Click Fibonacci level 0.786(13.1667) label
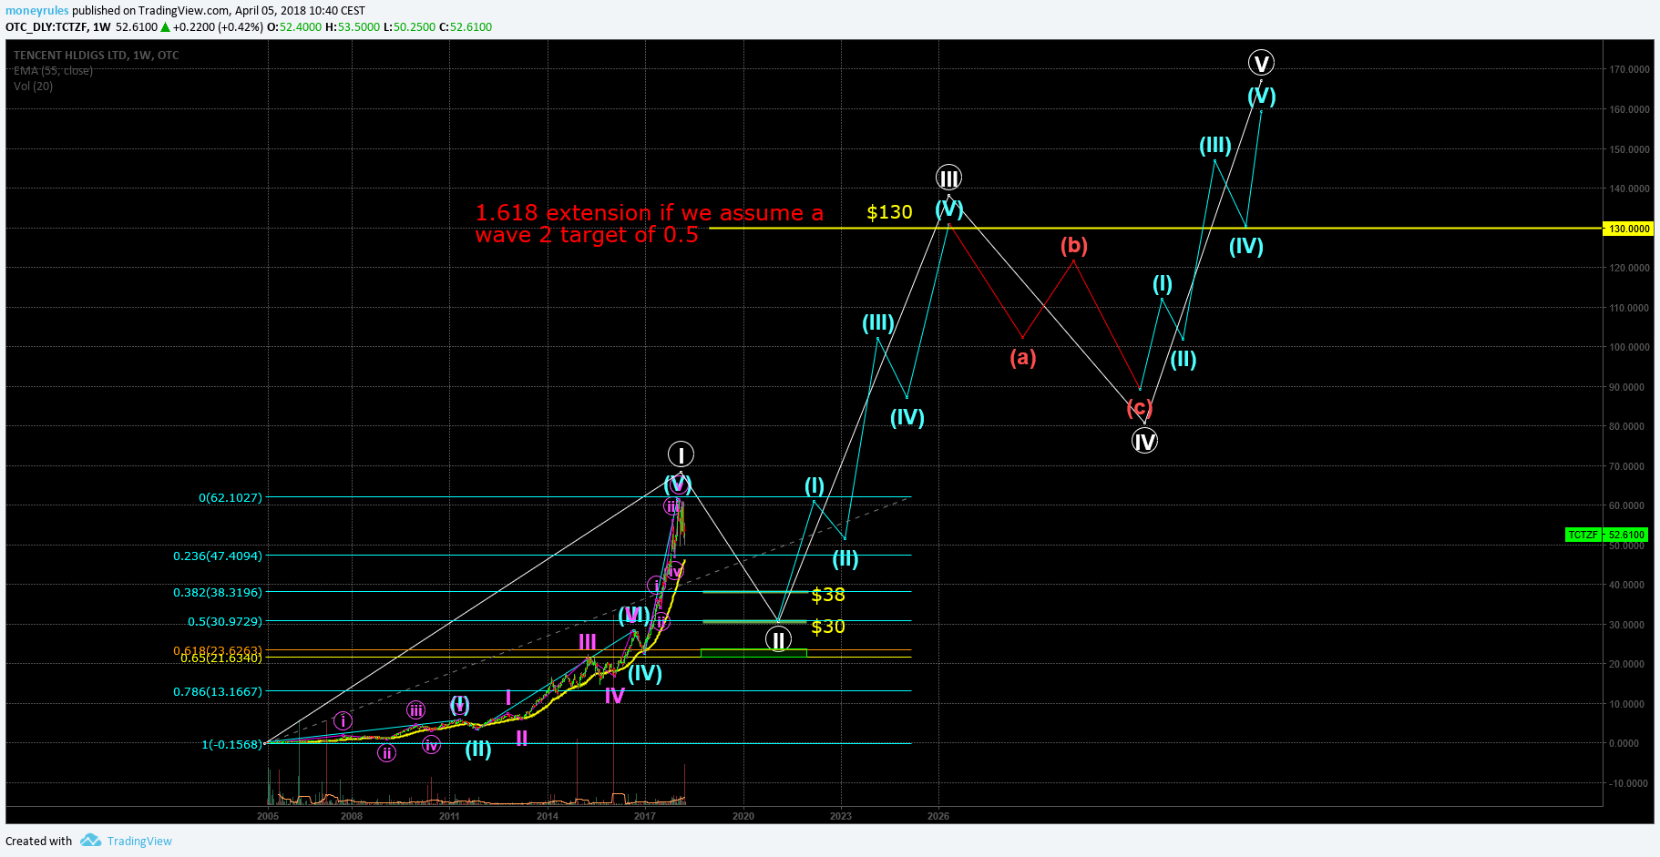 218,691
